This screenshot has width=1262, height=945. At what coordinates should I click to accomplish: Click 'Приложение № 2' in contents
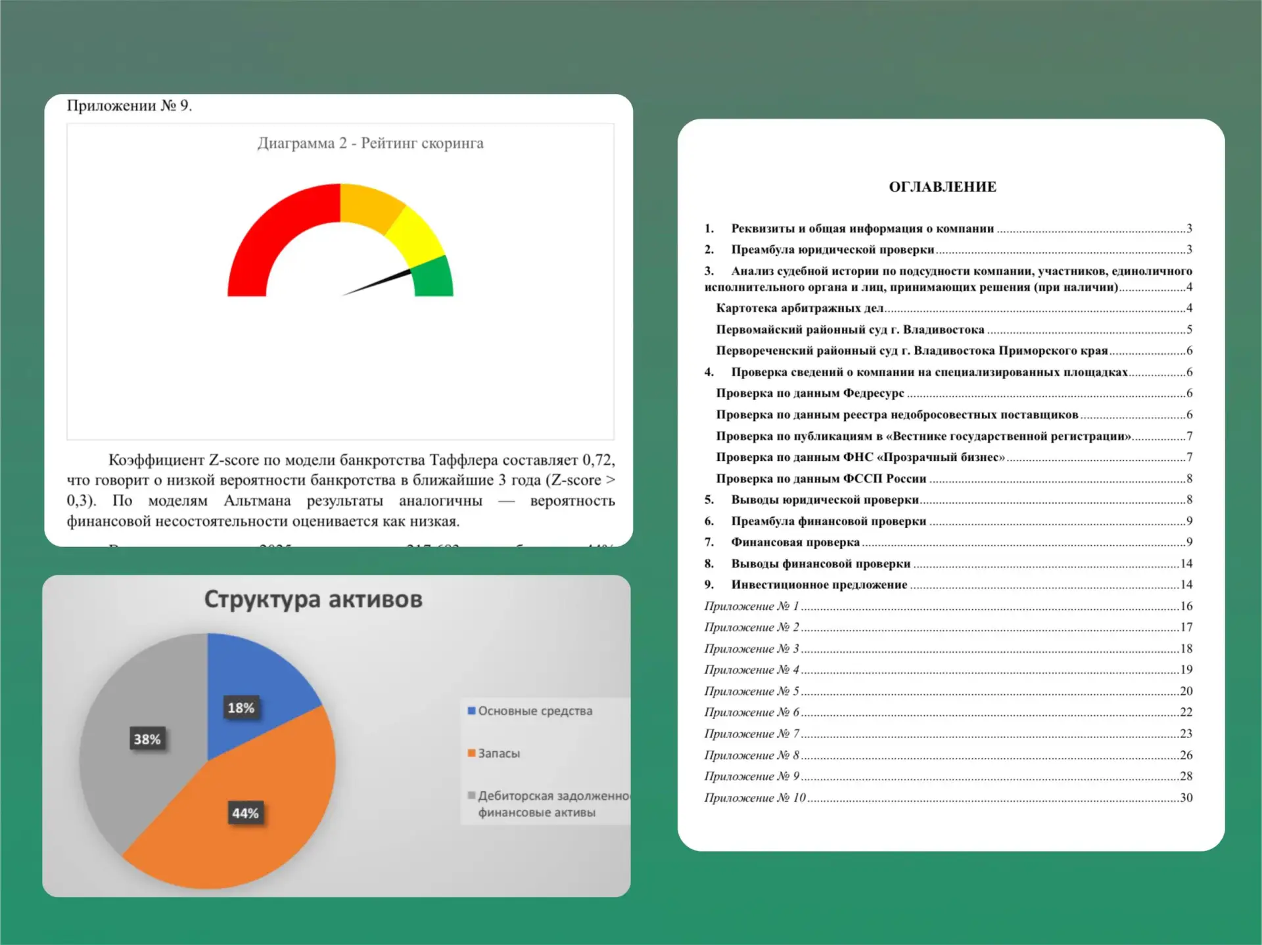pos(948,627)
